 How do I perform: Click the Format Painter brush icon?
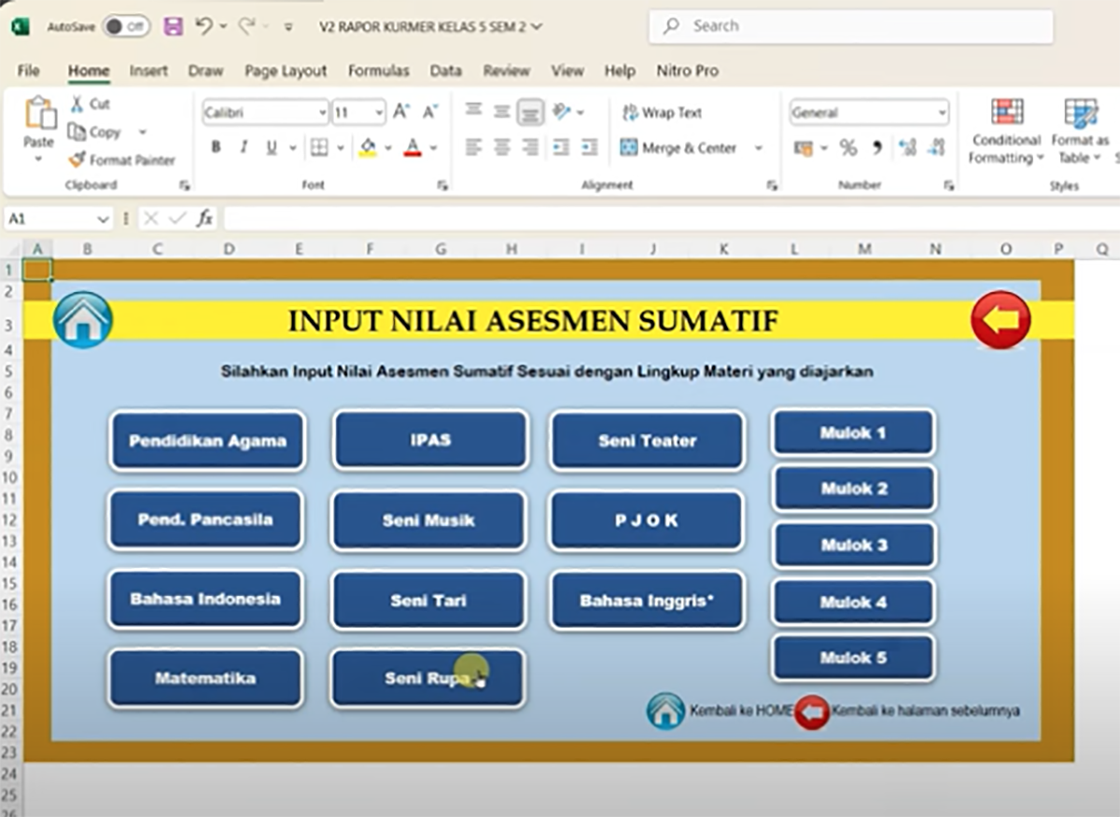[77, 160]
